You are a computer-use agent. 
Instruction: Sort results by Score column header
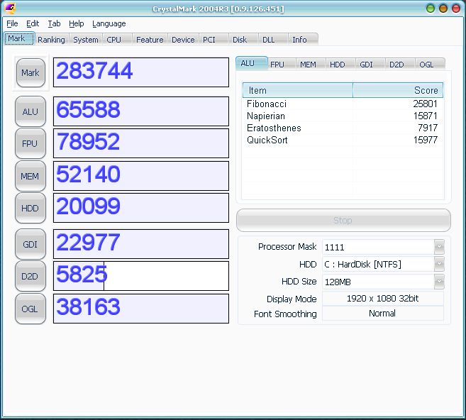coord(398,90)
